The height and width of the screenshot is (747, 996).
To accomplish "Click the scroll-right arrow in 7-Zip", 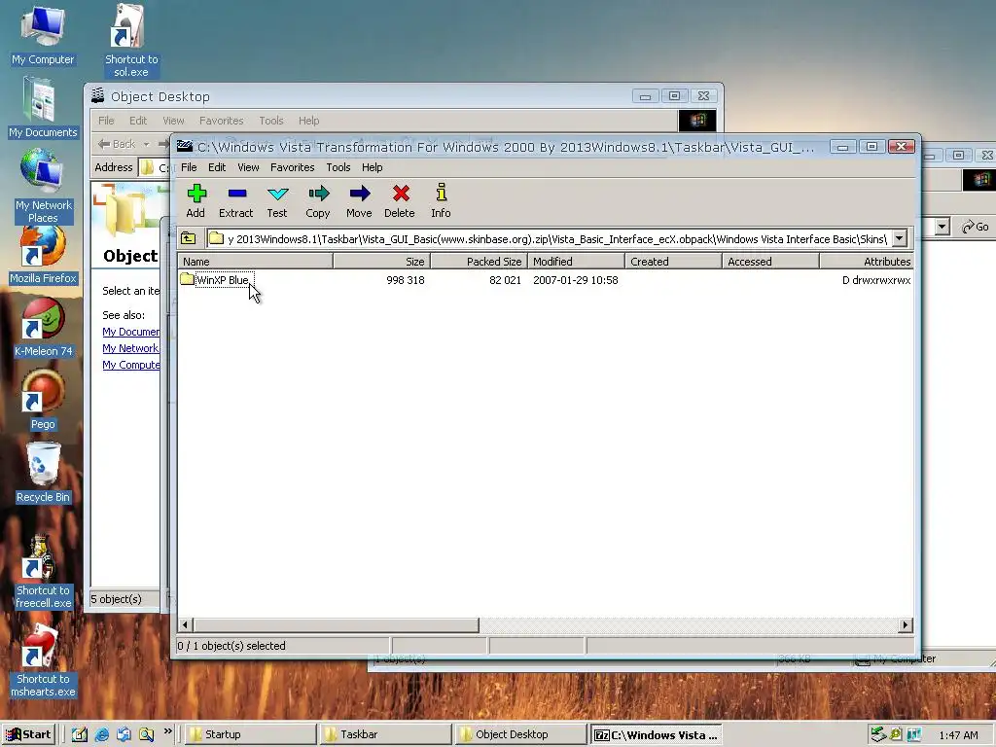I will click(x=906, y=625).
